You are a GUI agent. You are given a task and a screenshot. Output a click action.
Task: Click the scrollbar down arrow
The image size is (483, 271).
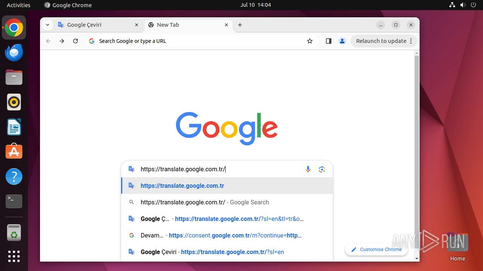tap(417, 259)
